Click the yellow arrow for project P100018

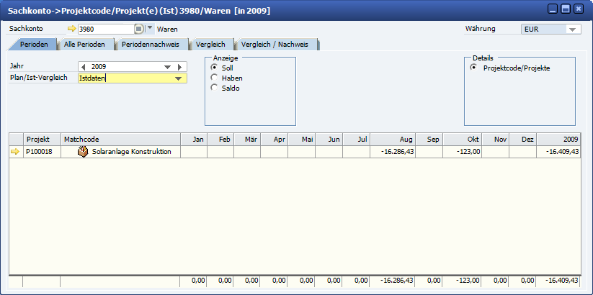[x=15, y=152]
